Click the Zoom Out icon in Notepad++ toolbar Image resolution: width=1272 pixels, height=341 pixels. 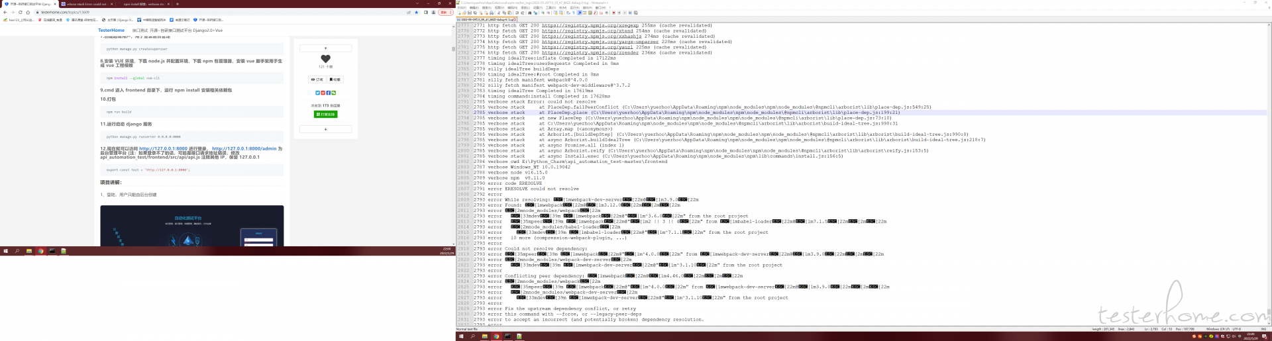pyautogui.click(x=549, y=13)
